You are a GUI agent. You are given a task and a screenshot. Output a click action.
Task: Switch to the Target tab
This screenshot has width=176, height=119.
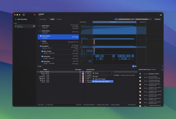click(x=52, y=19)
